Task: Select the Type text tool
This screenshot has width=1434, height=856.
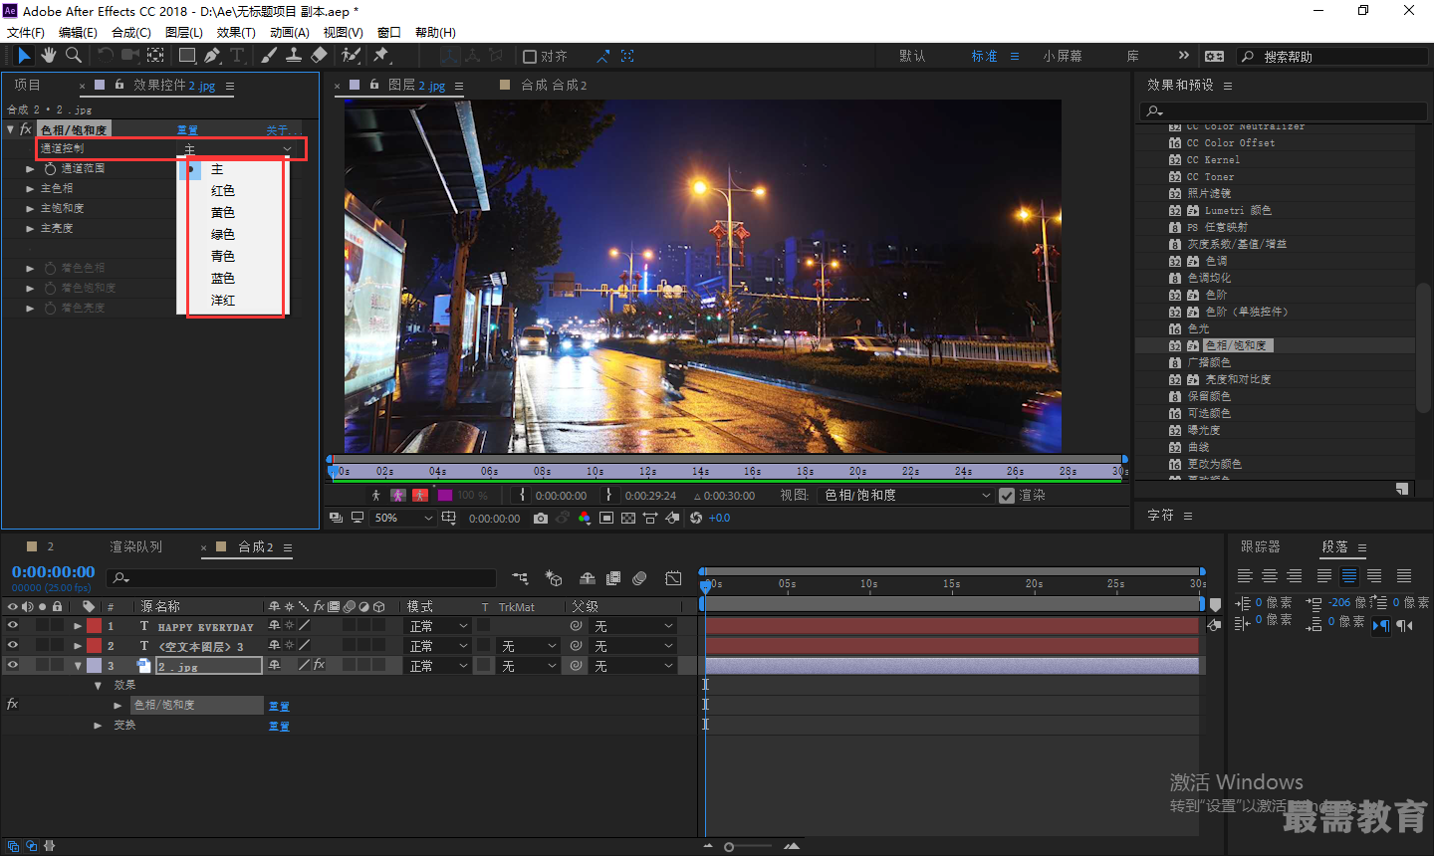Action: (237, 56)
